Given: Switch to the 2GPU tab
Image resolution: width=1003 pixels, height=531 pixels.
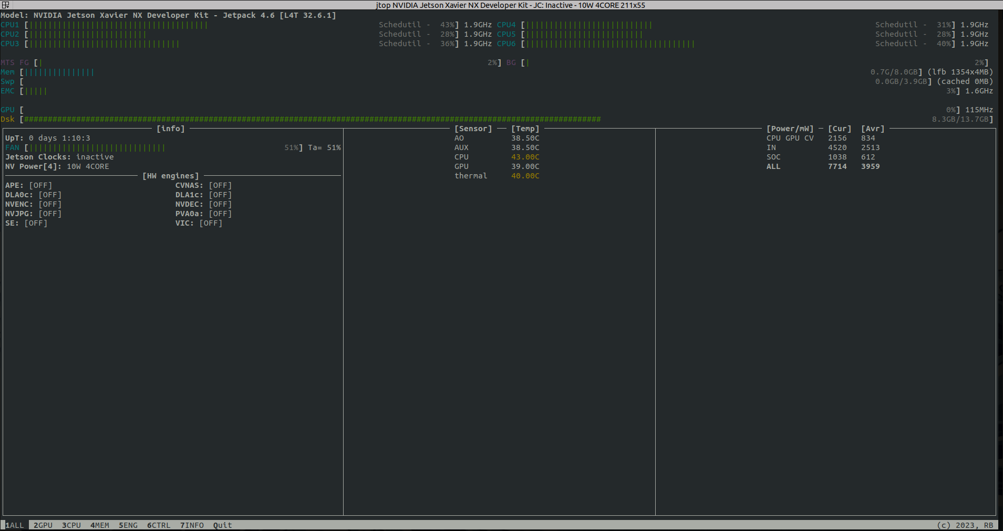Looking at the screenshot, I should pos(42,525).
